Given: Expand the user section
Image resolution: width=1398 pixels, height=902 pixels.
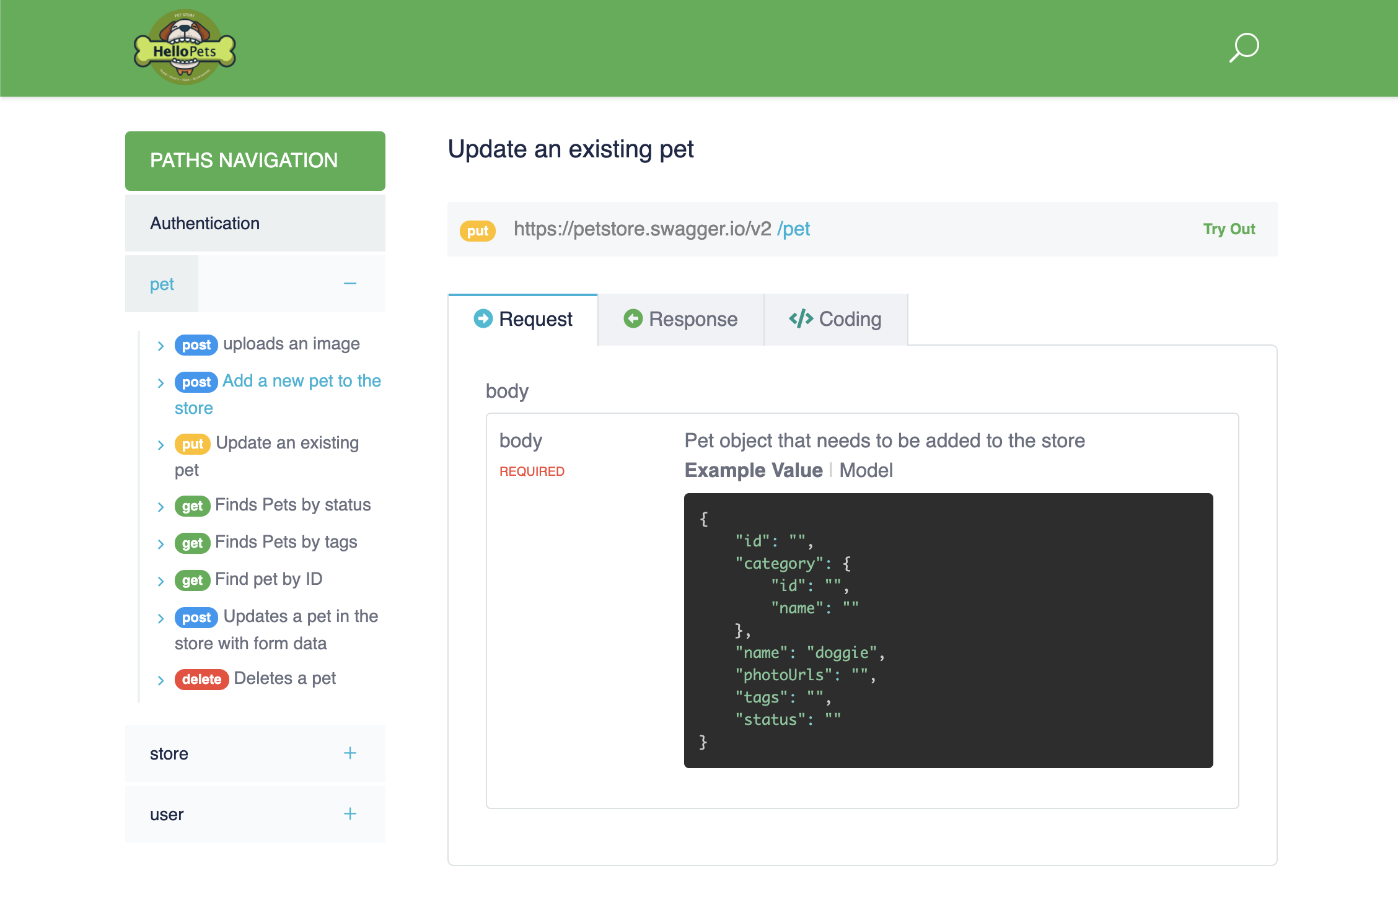Looking at the screenshot, I should (x=350, y=814).
